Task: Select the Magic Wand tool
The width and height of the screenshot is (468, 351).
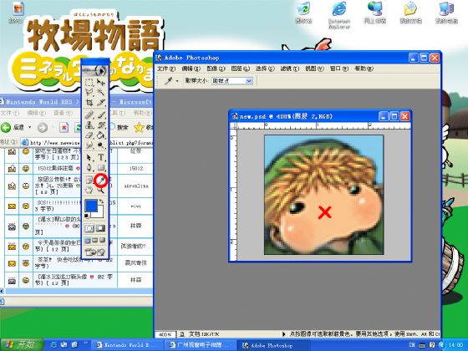Action: click(x=101, y=92)
